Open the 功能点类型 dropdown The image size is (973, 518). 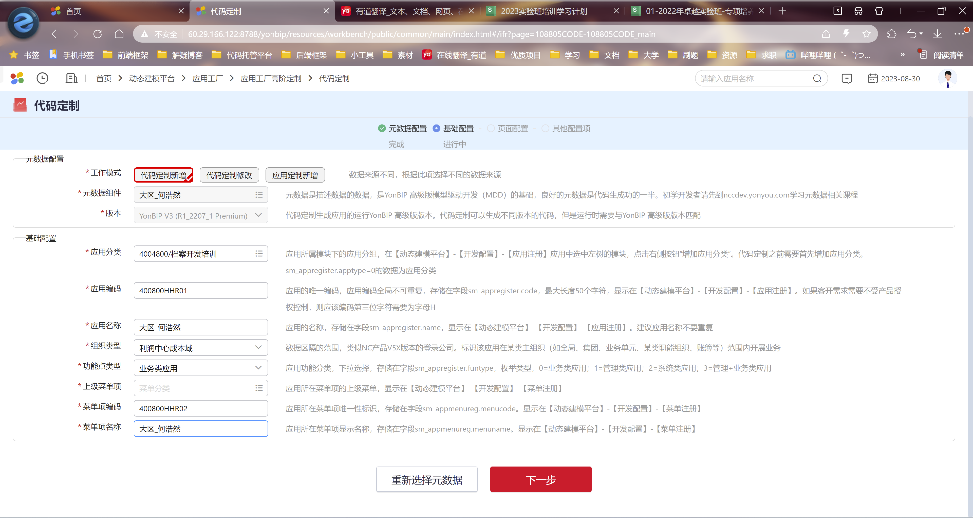point(258,368)
